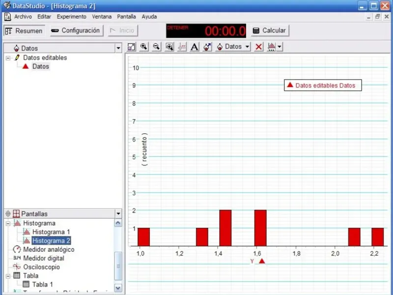
Task: Click the Calcular calculator button
Action: pos(270,30)
